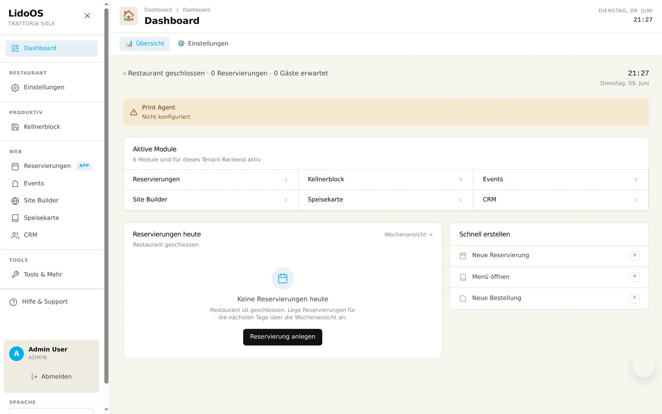Click the gear icon in Einstellungen tab
The height and width of the screenshot is (414, 662).
181,43
